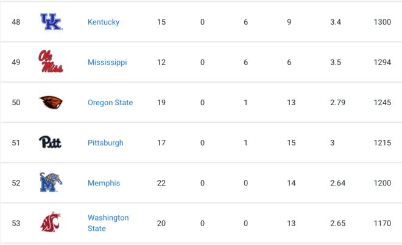This screenshot has width=402, height=245.
Task: Click Oregon State's 2.79 average rating
Action: coord(337,102)
